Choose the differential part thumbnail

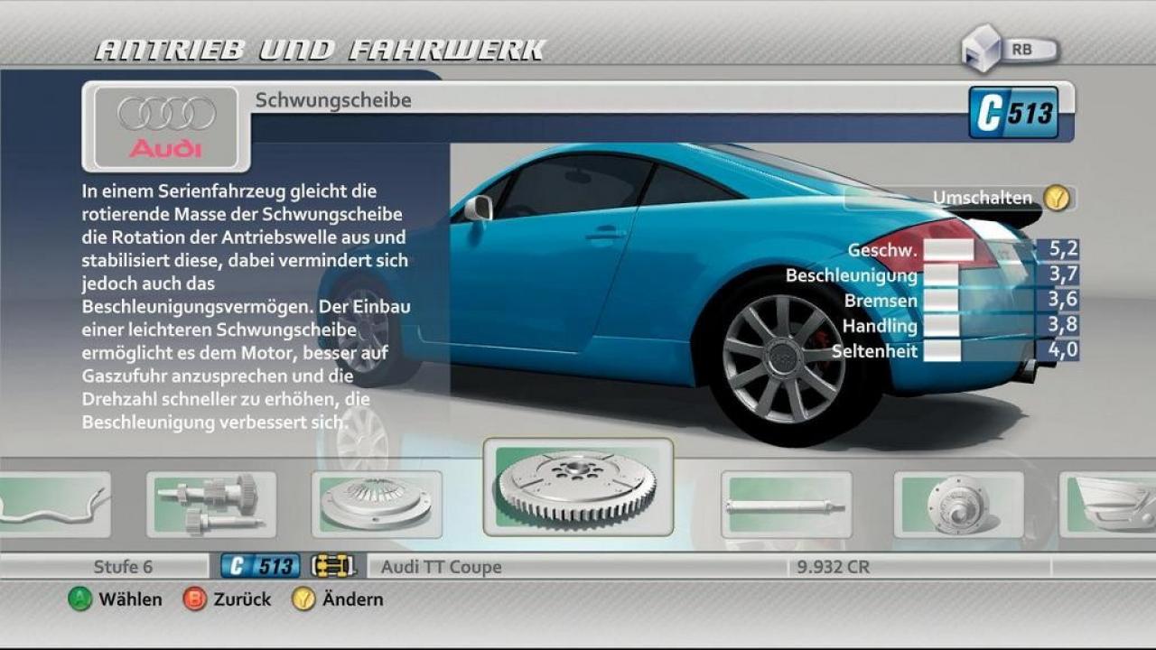coord(958,505)
